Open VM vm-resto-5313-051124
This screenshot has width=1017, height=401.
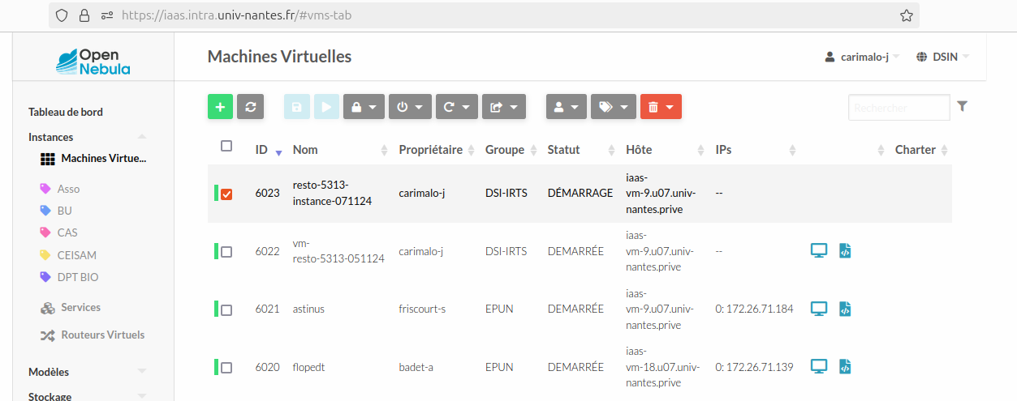[x=338, y=251]
